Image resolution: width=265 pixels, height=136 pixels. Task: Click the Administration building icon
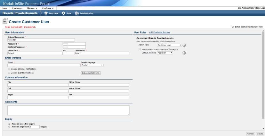77,13
